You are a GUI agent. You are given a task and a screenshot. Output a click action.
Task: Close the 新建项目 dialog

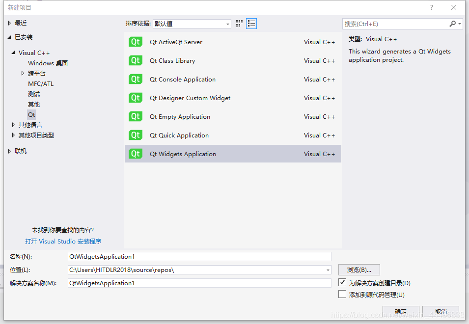[454, 7]
